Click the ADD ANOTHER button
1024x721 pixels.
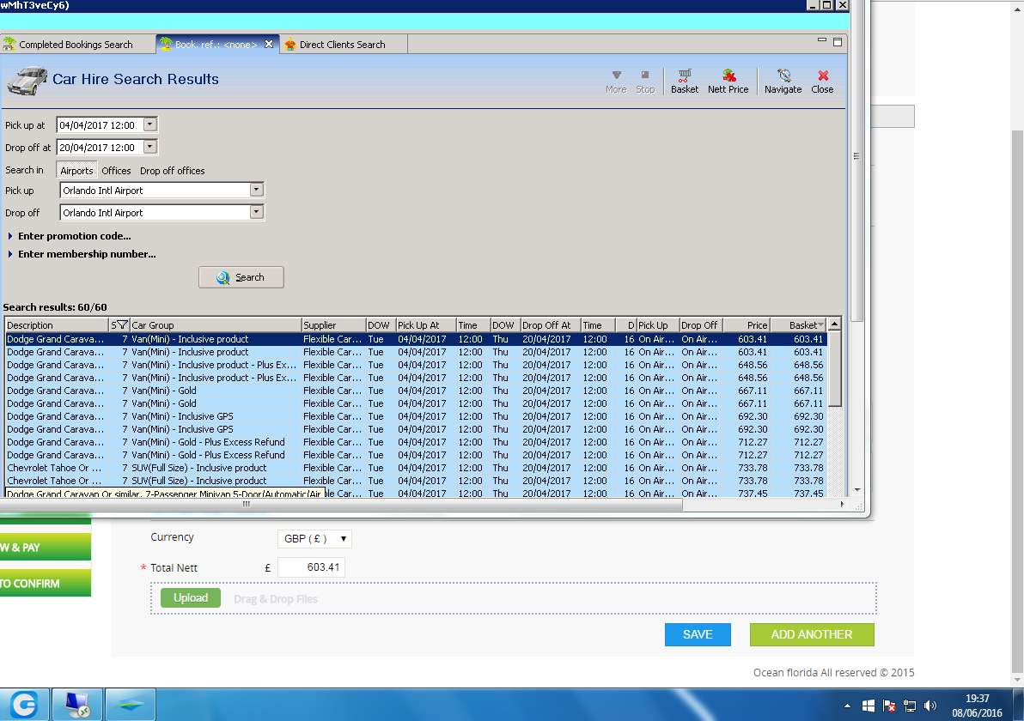point(812,634)
